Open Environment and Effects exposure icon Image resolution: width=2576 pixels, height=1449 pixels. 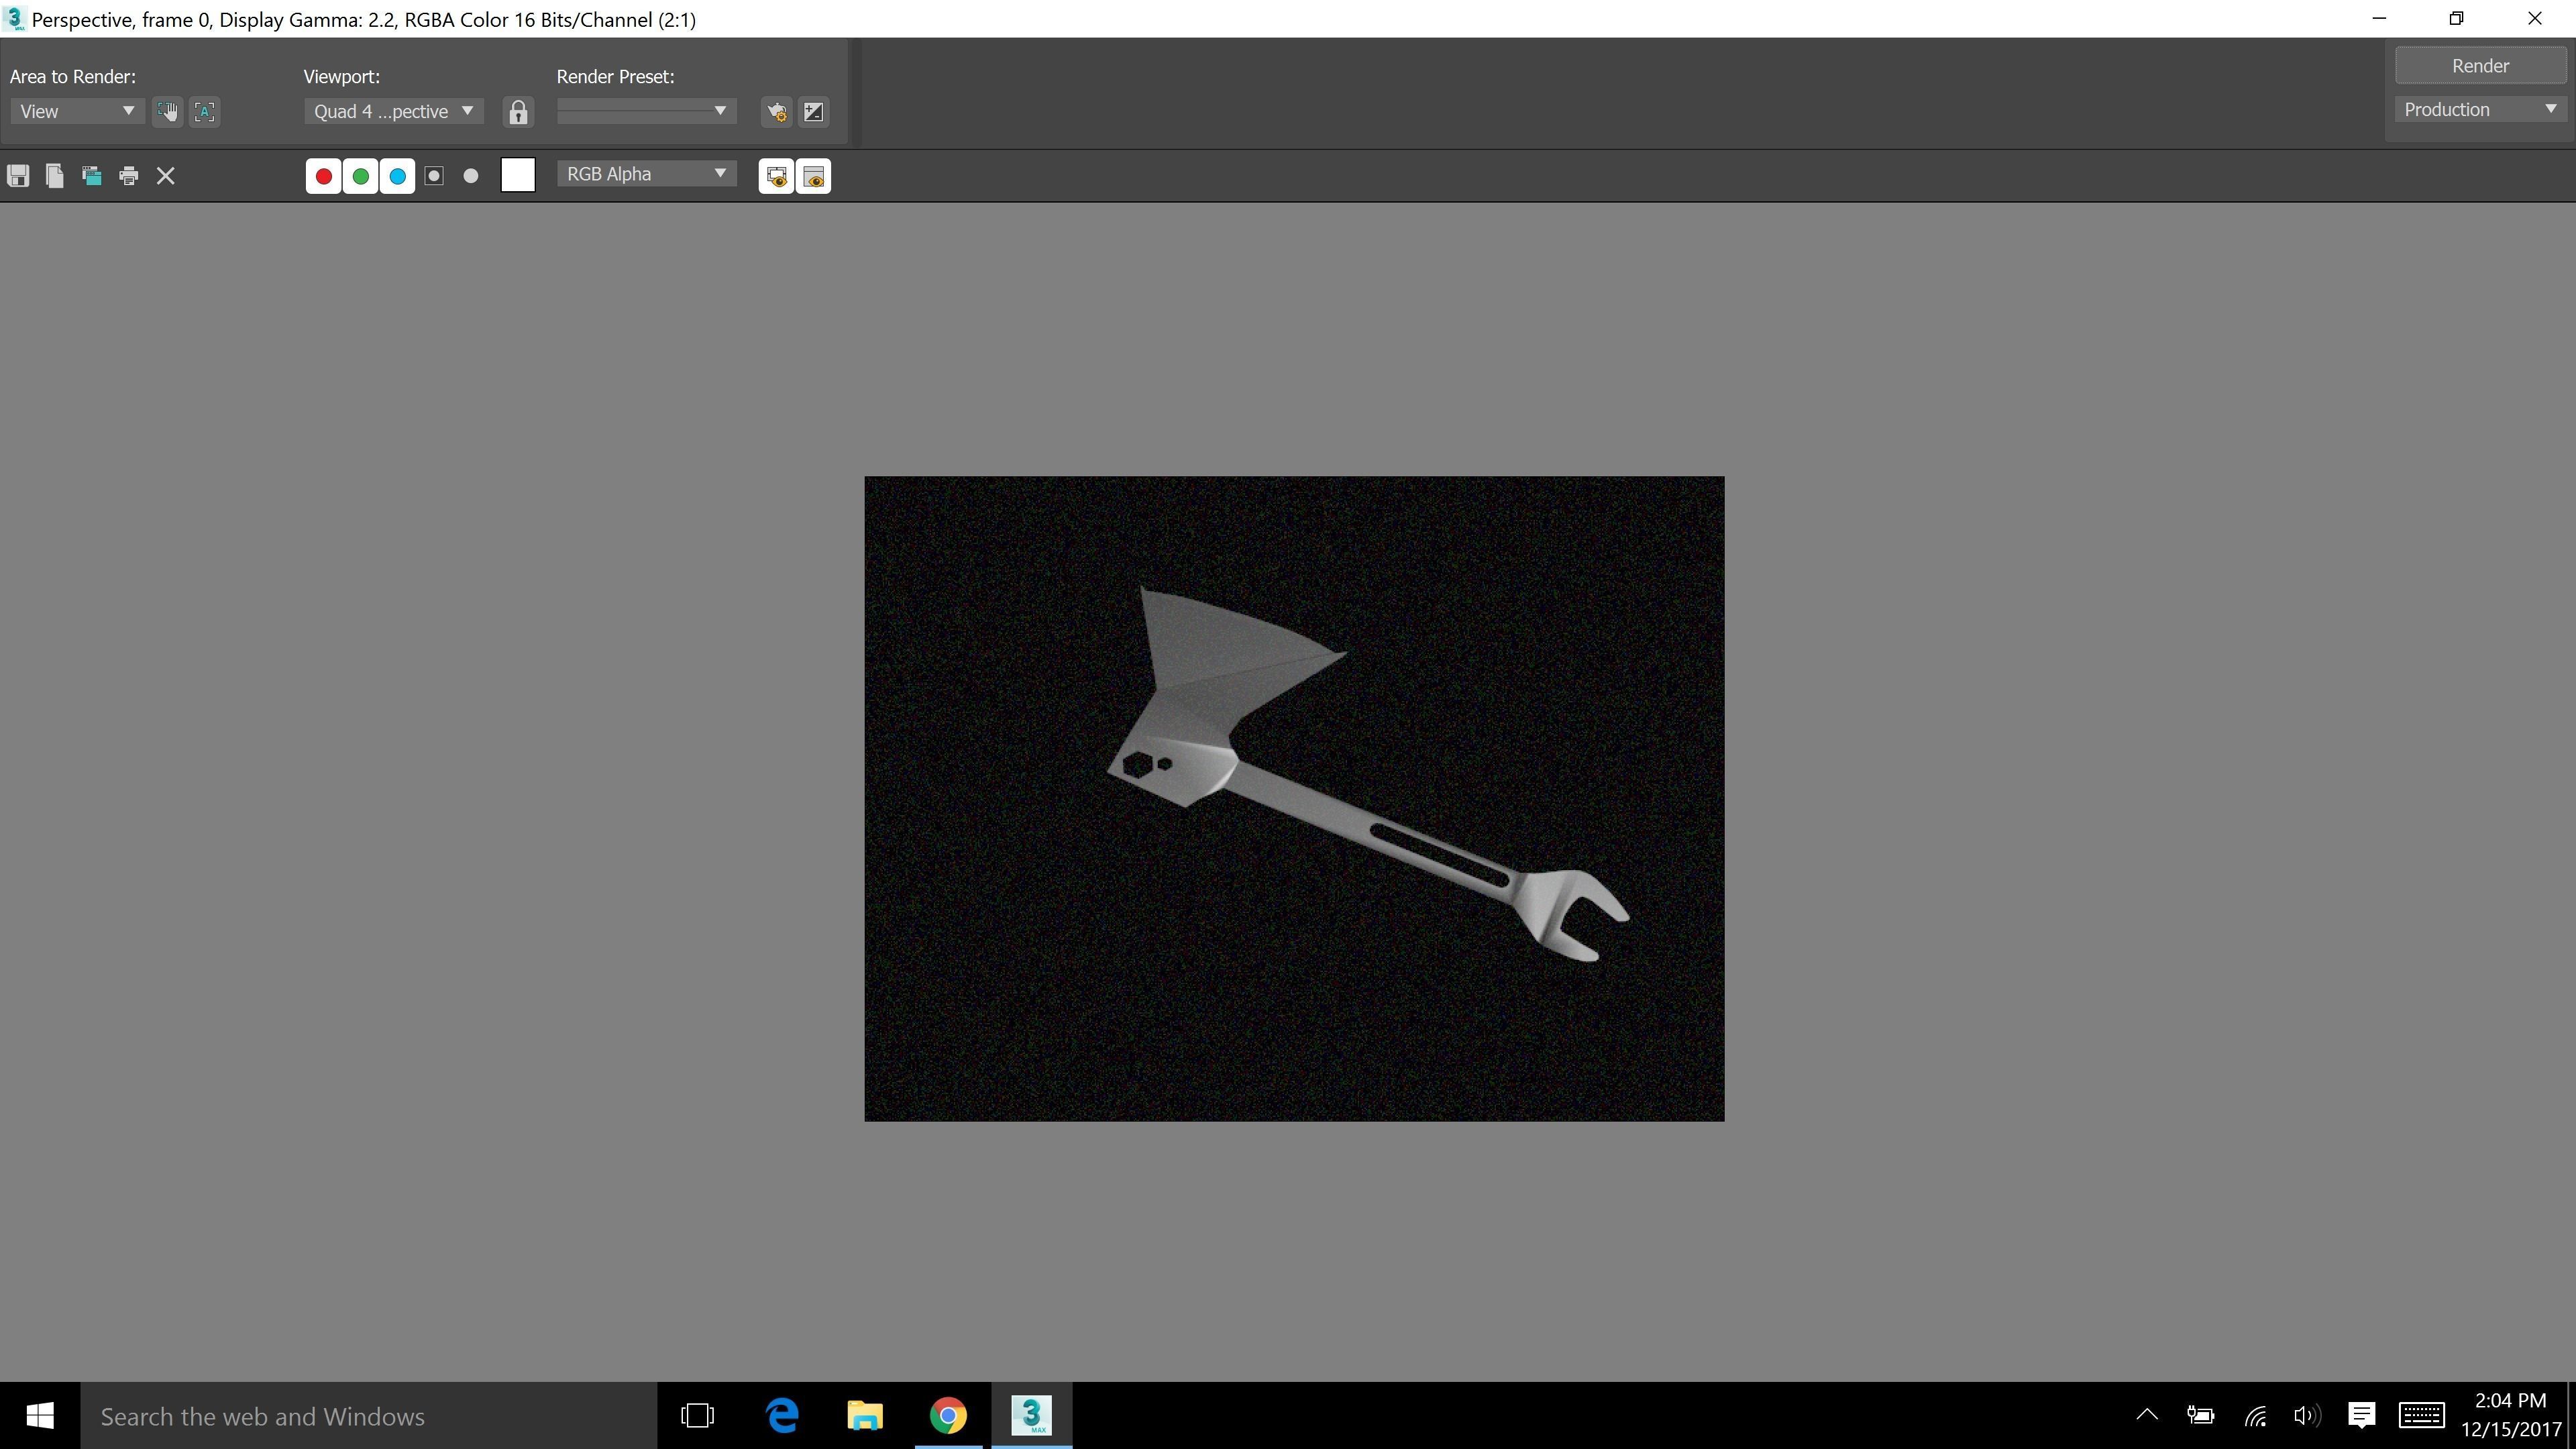tap(814, 112)
